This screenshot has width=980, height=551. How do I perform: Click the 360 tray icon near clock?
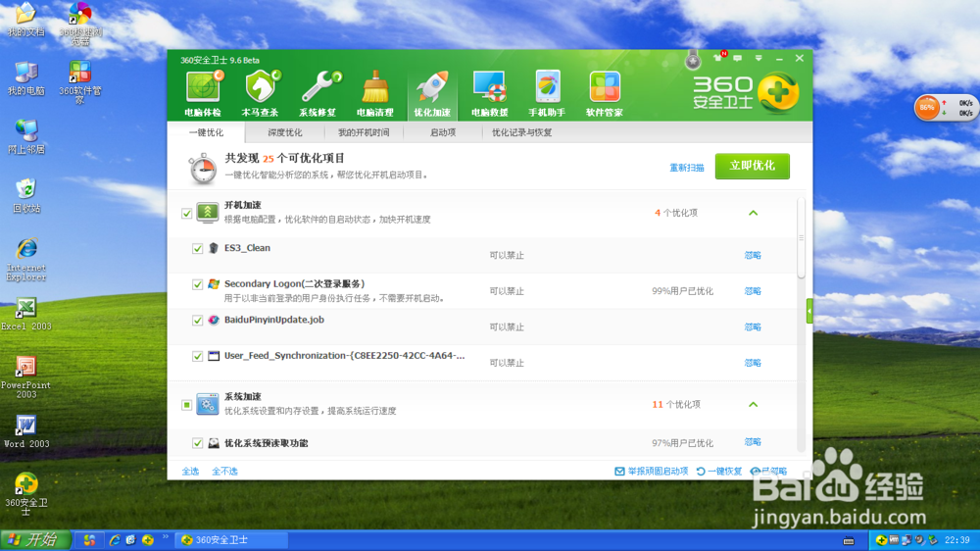(x=881, y=540)
